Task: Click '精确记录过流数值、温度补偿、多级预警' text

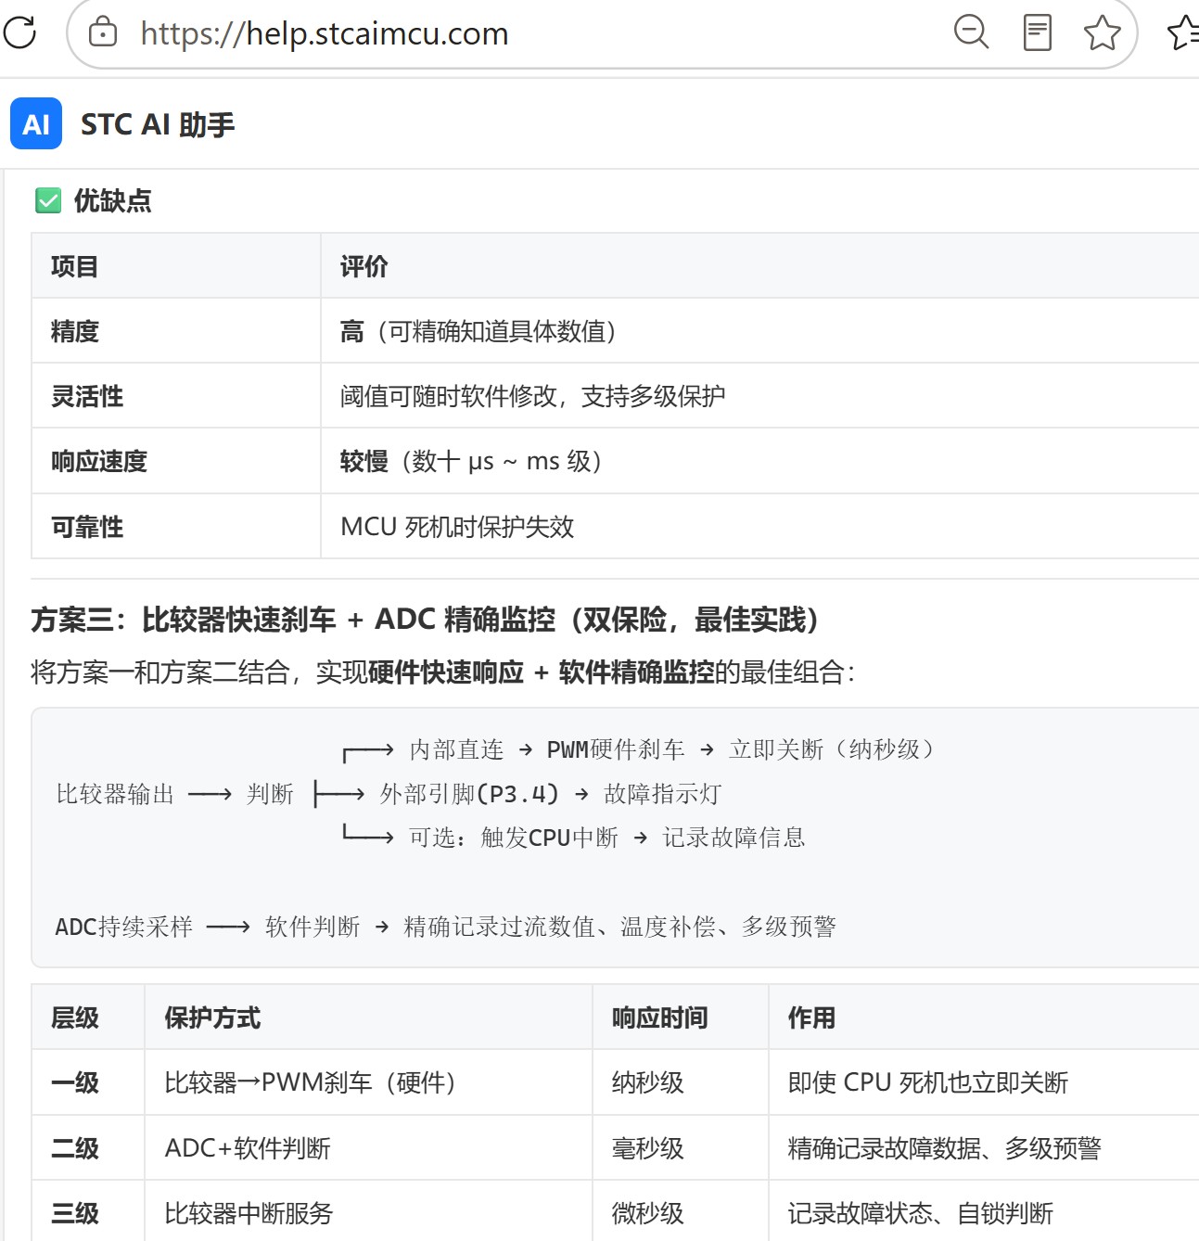Action: pyautogui.click(x=619, y=927)
